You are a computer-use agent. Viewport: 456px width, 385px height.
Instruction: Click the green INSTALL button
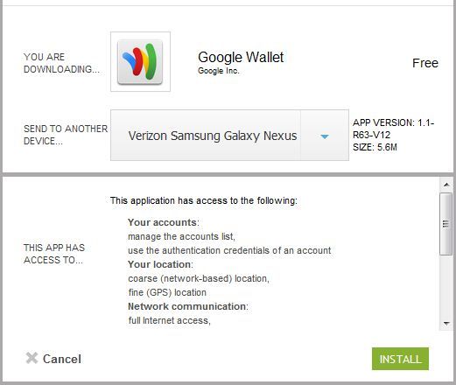pyautogui.click(x=400, y=359)
